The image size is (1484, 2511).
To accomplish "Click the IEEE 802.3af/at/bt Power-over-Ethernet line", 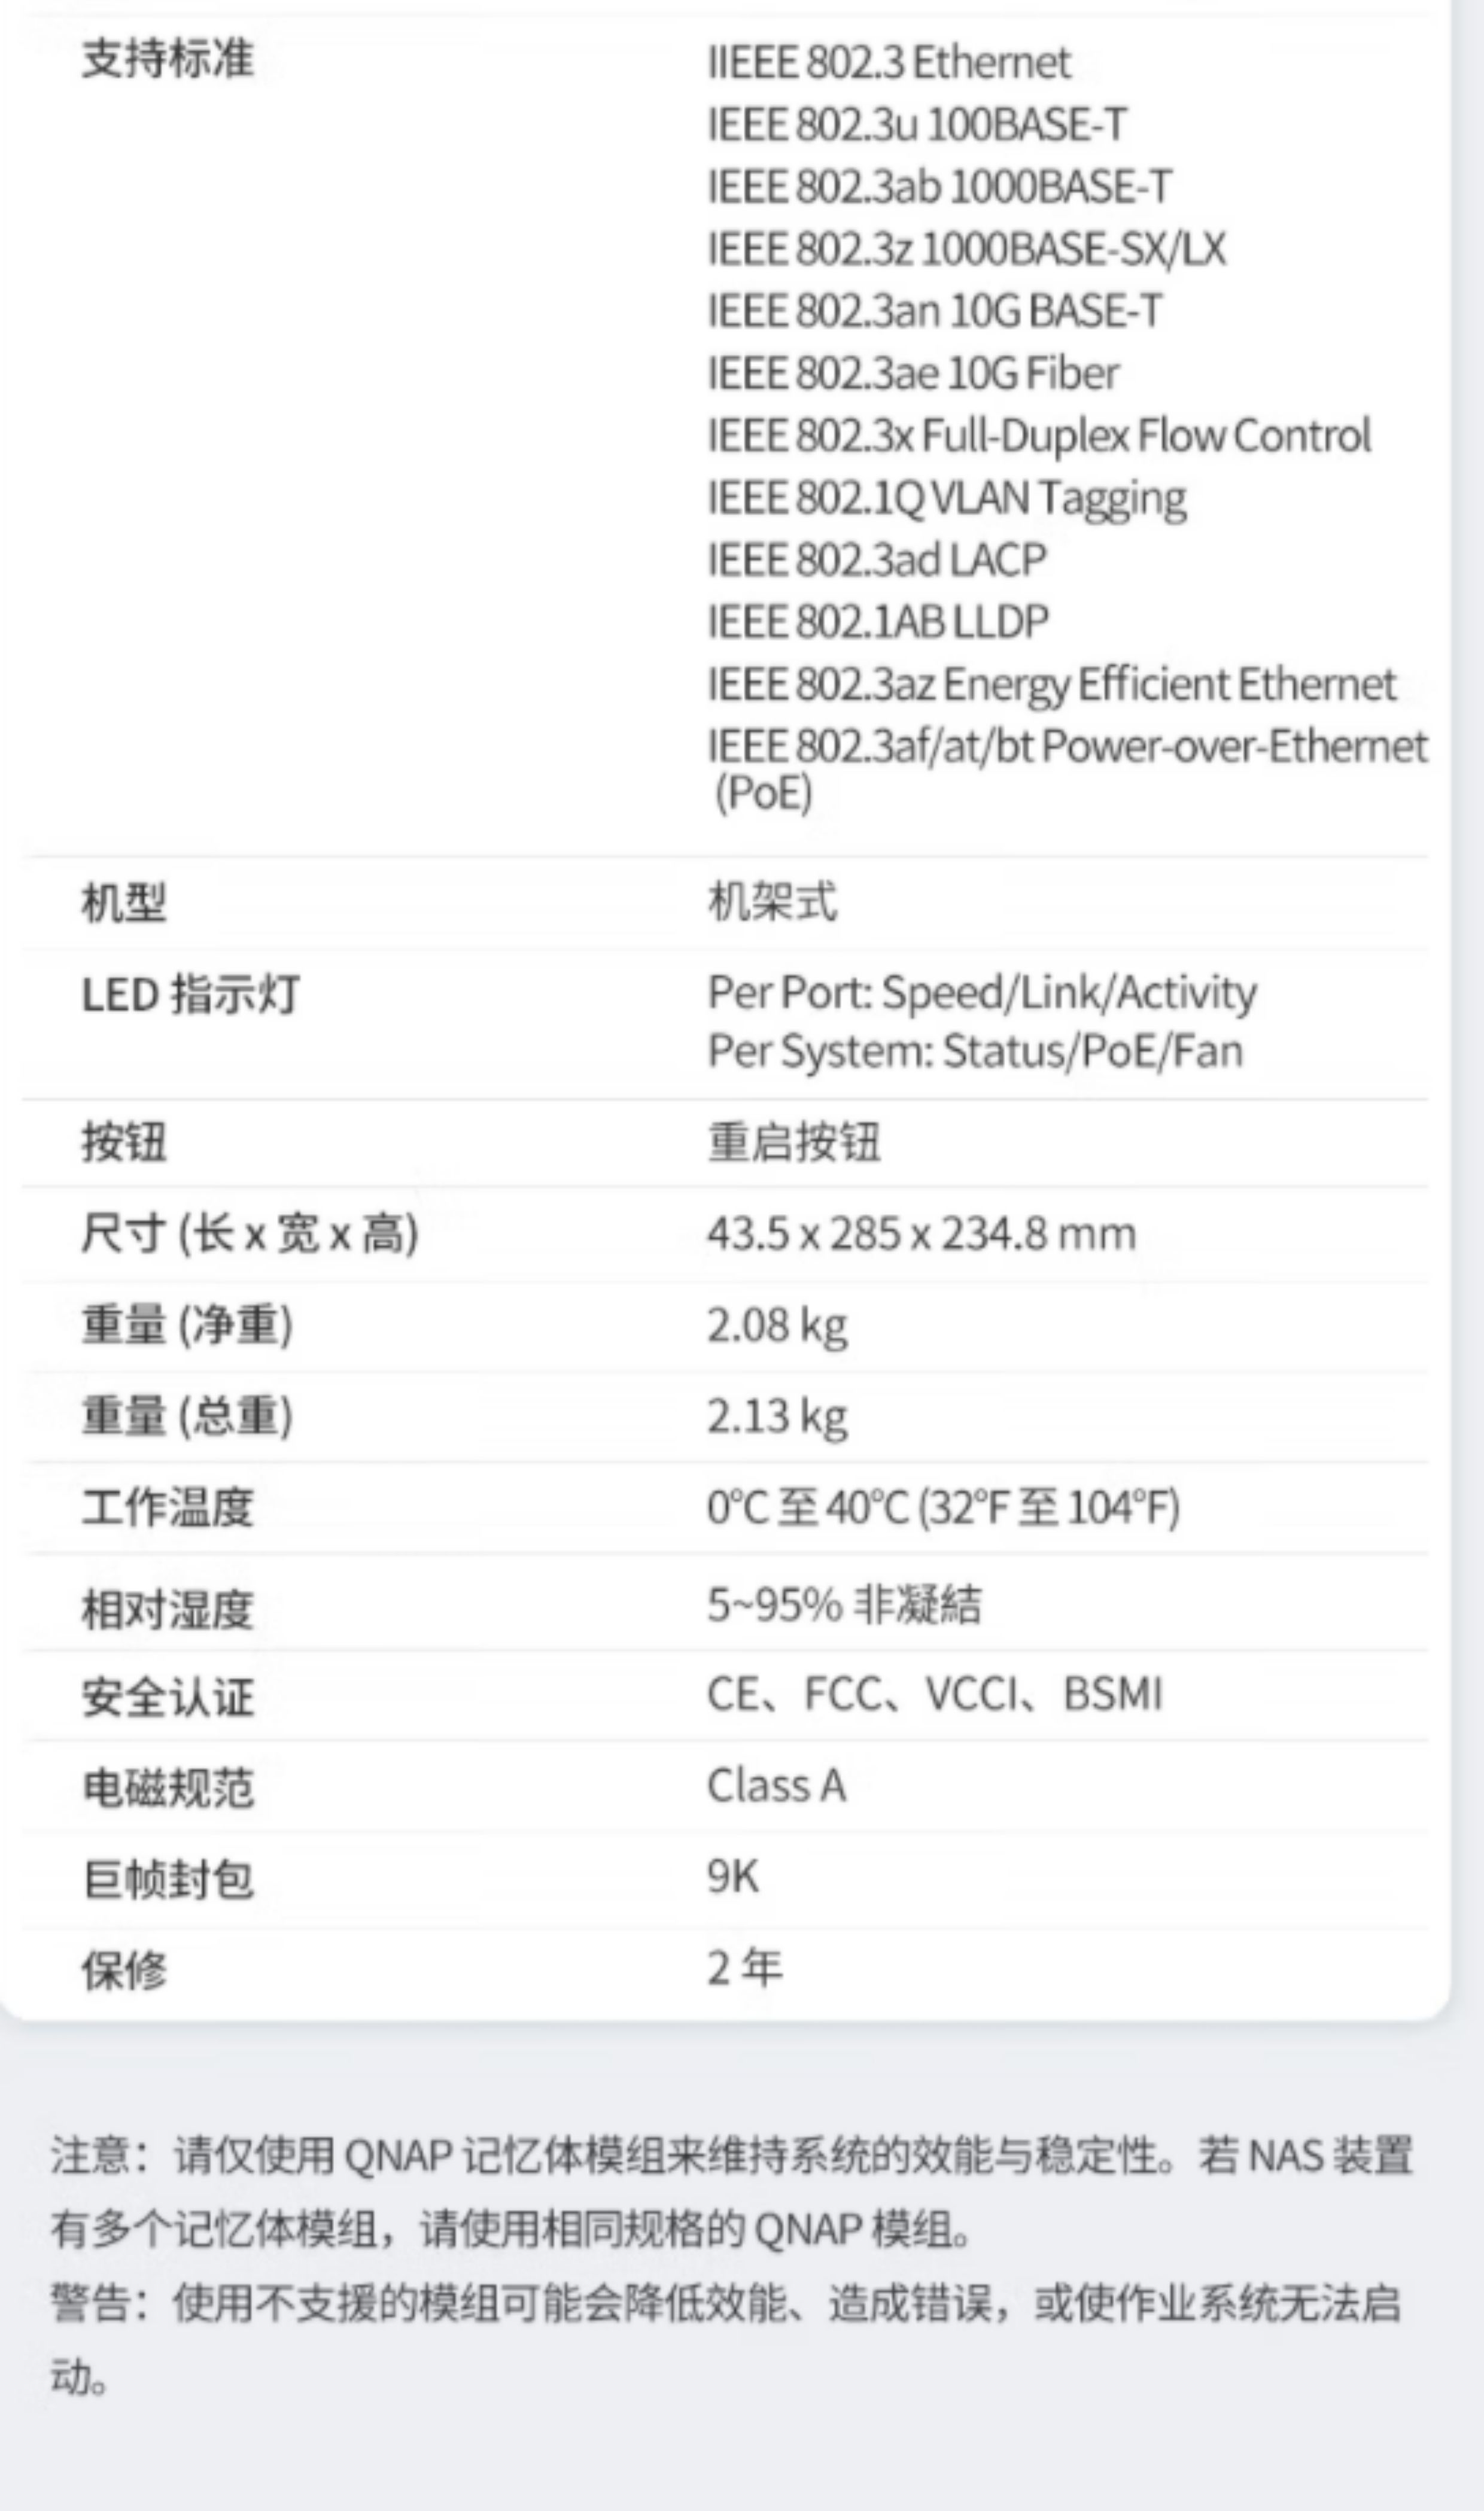I will tap(1066, 747).
